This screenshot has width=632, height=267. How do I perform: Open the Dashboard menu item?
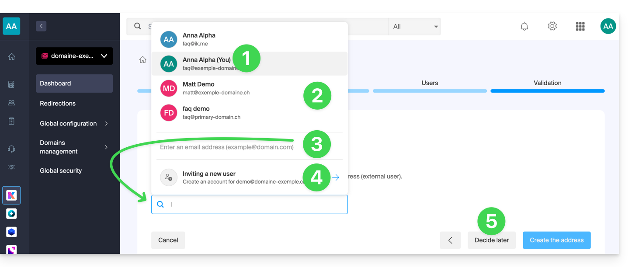74,83
